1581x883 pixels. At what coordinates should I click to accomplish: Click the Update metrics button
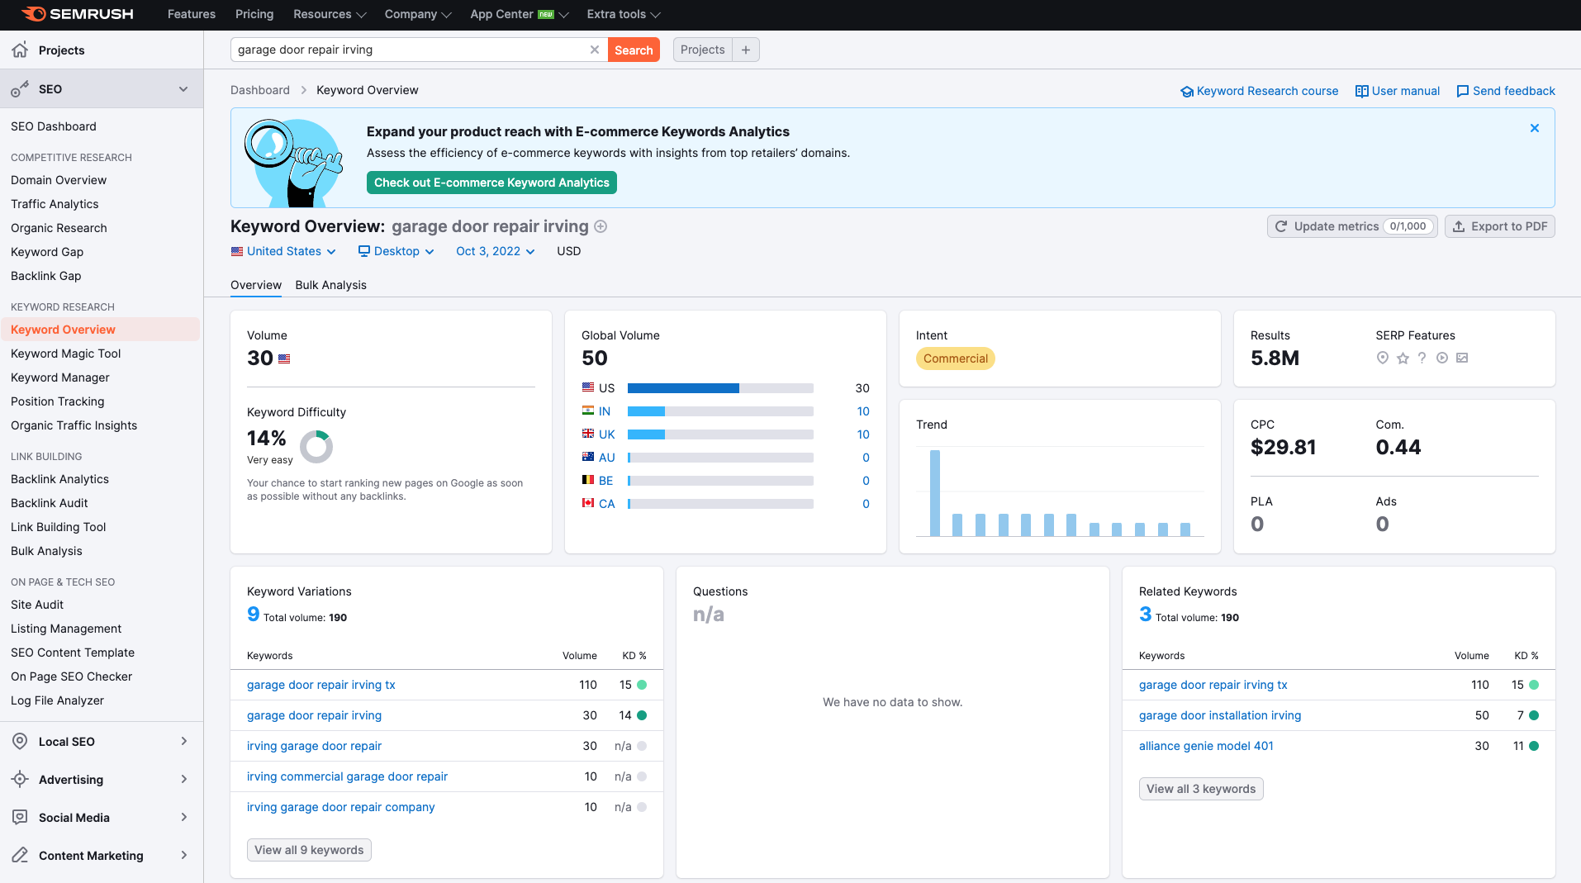click(1352, 226)
